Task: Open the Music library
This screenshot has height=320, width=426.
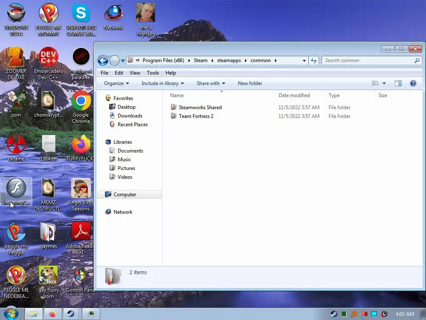Action: click(x=124, y=160)
